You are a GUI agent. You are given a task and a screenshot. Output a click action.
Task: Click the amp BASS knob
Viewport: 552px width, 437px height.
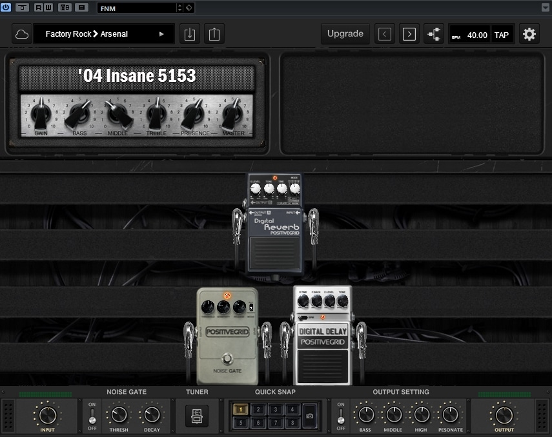click(x=79, y=114)
